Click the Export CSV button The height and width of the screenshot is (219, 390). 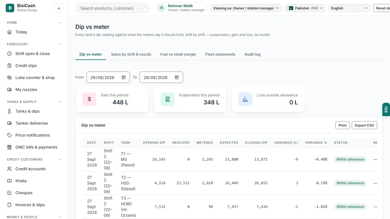(364, 125)
